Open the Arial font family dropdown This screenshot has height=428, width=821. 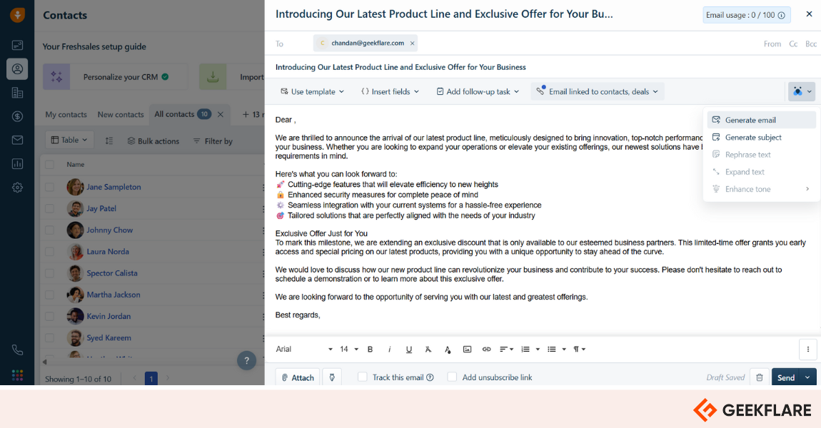pos(304,349)
